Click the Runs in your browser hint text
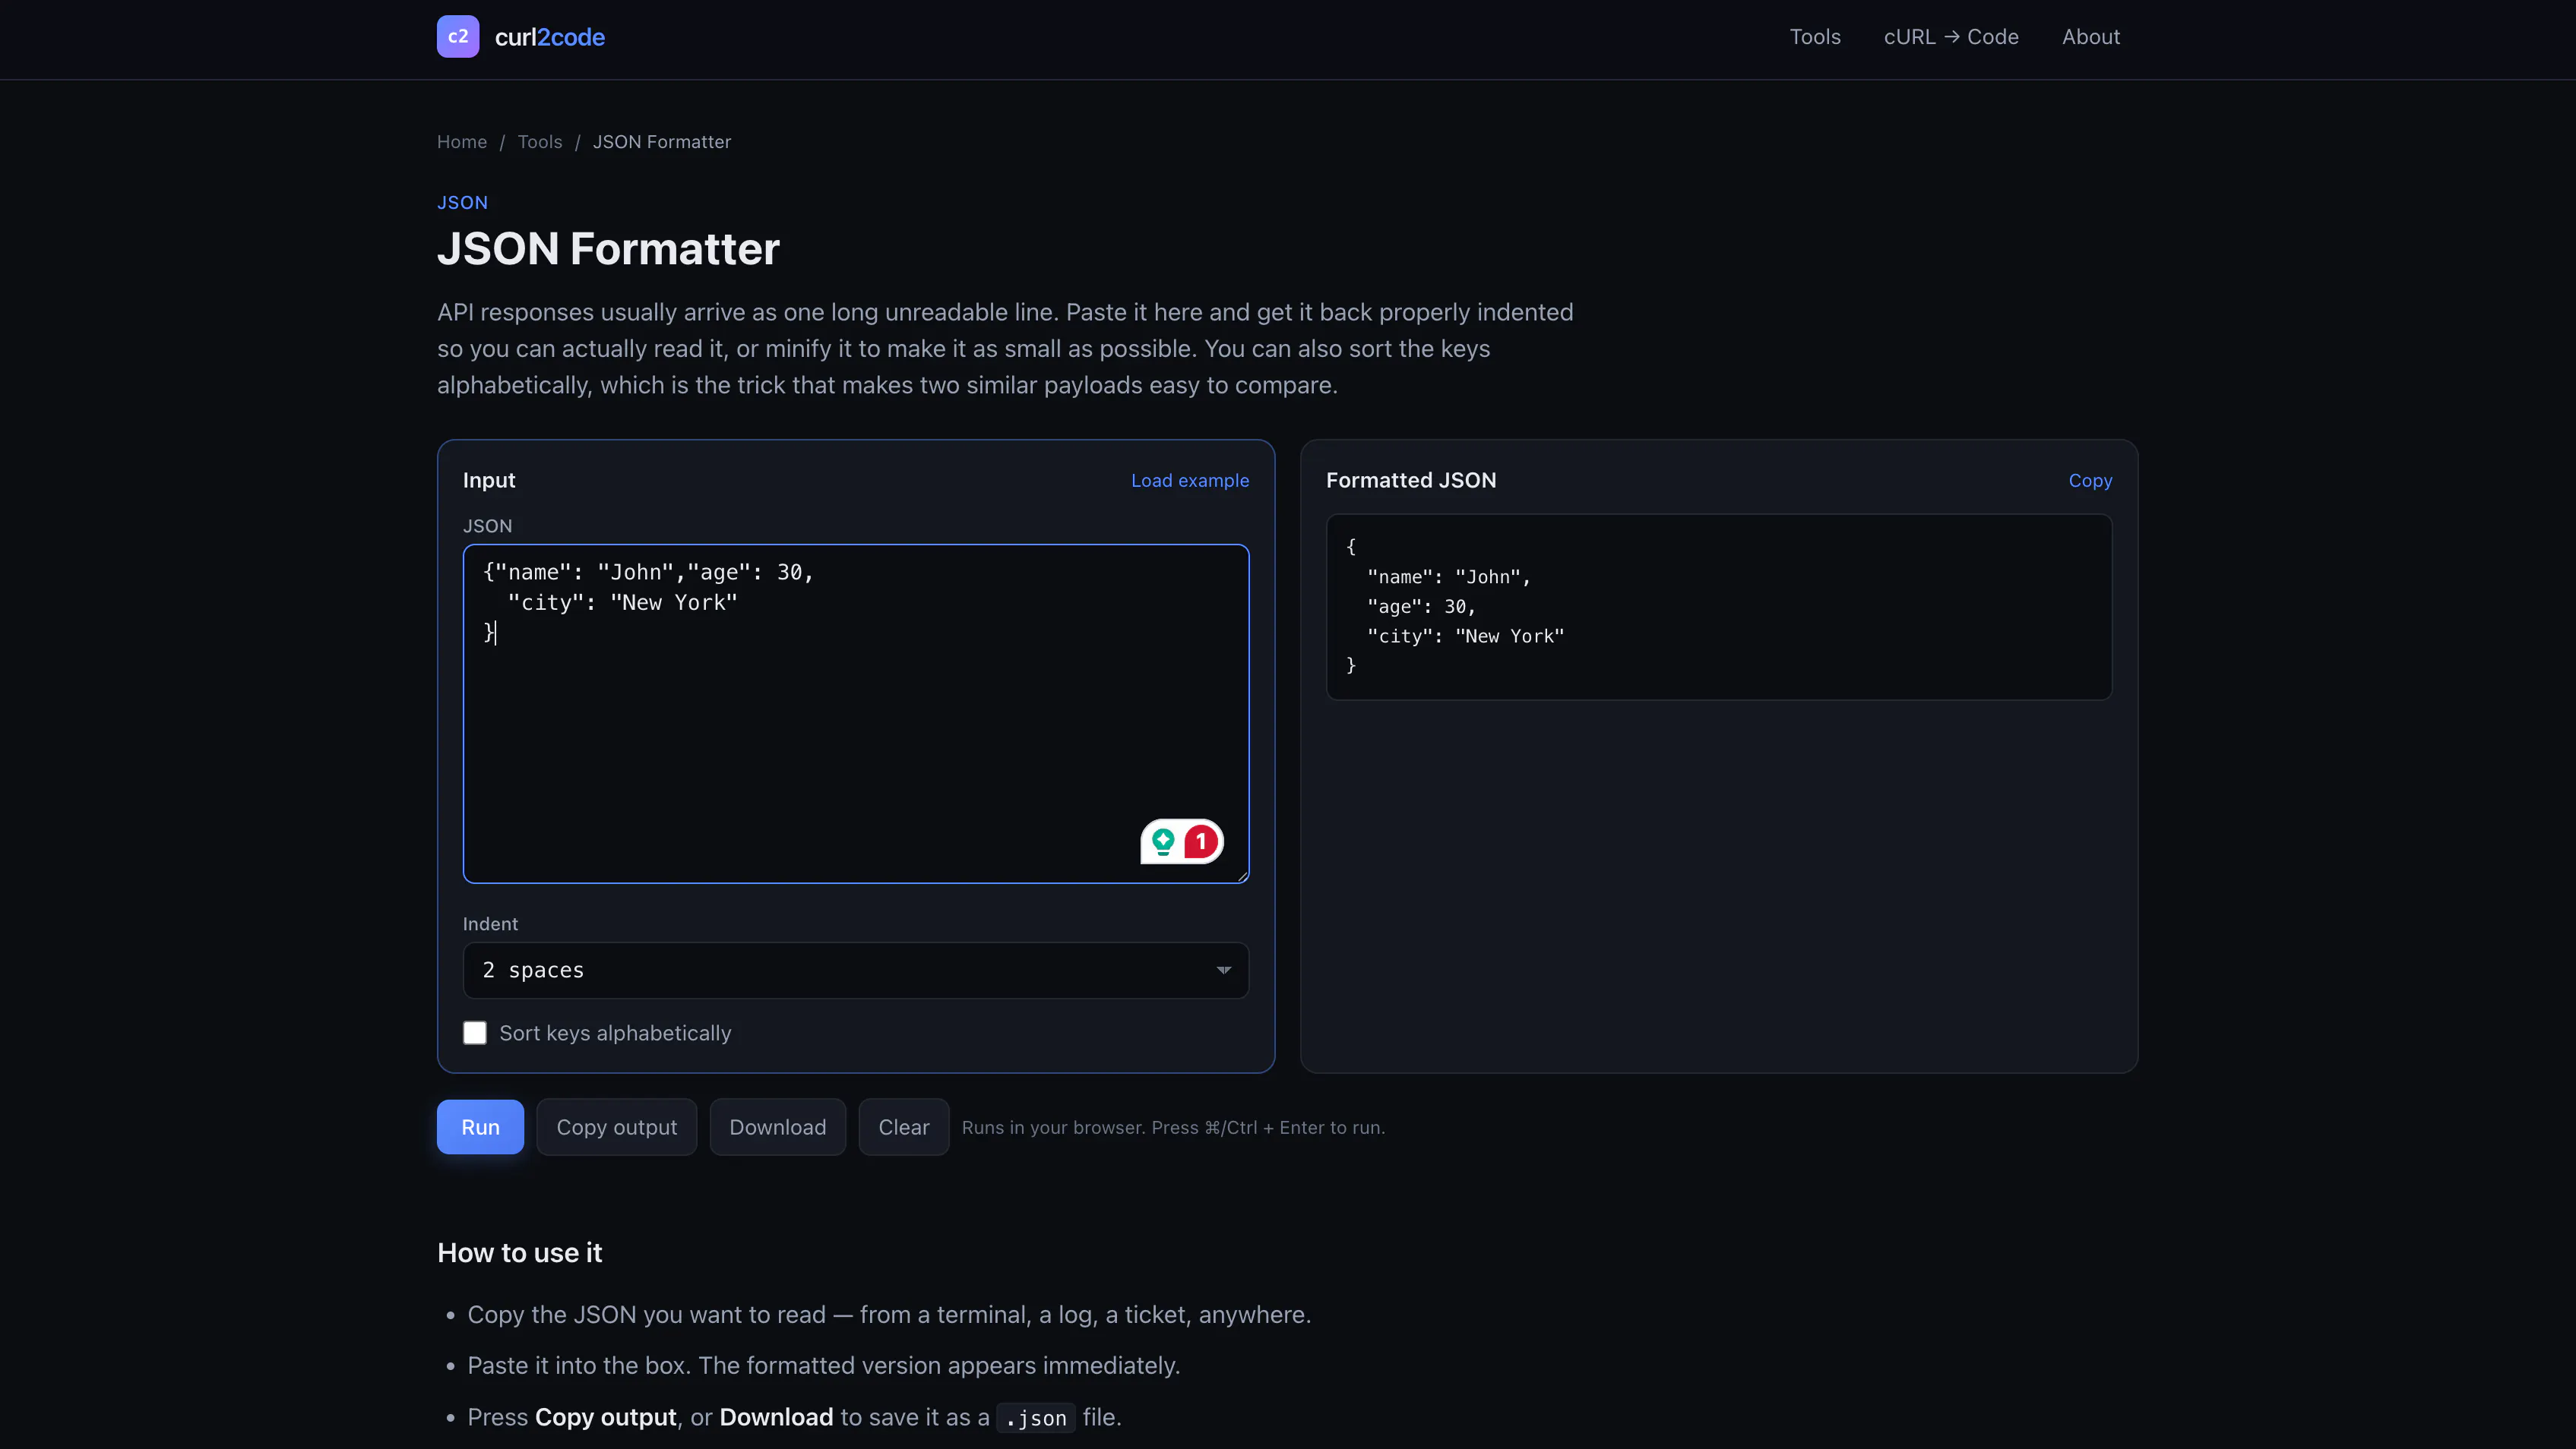Image resolution: width=2576 pixels, height=1449 pixels. [1173, 1129]
